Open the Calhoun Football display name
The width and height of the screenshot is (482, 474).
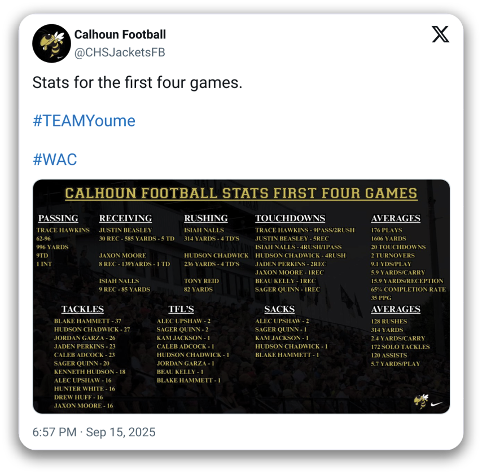point(120,35)
